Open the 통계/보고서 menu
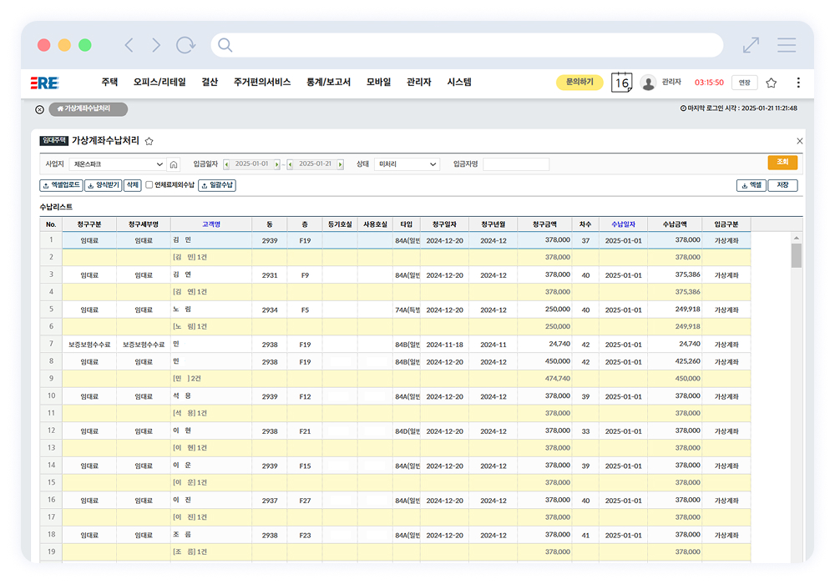Image resolution: width=835 pixels, height=584 pixels. click(328, 83)
